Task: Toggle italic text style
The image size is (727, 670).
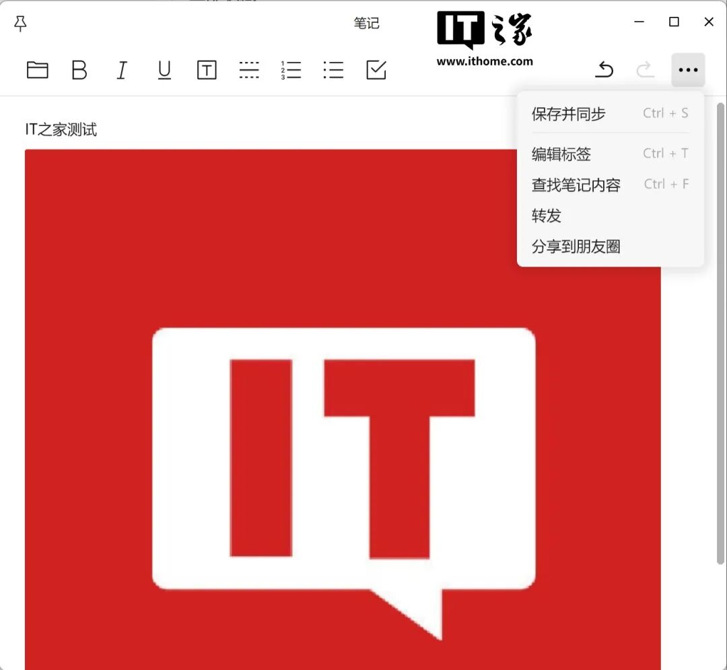Action: coord(122,70)
